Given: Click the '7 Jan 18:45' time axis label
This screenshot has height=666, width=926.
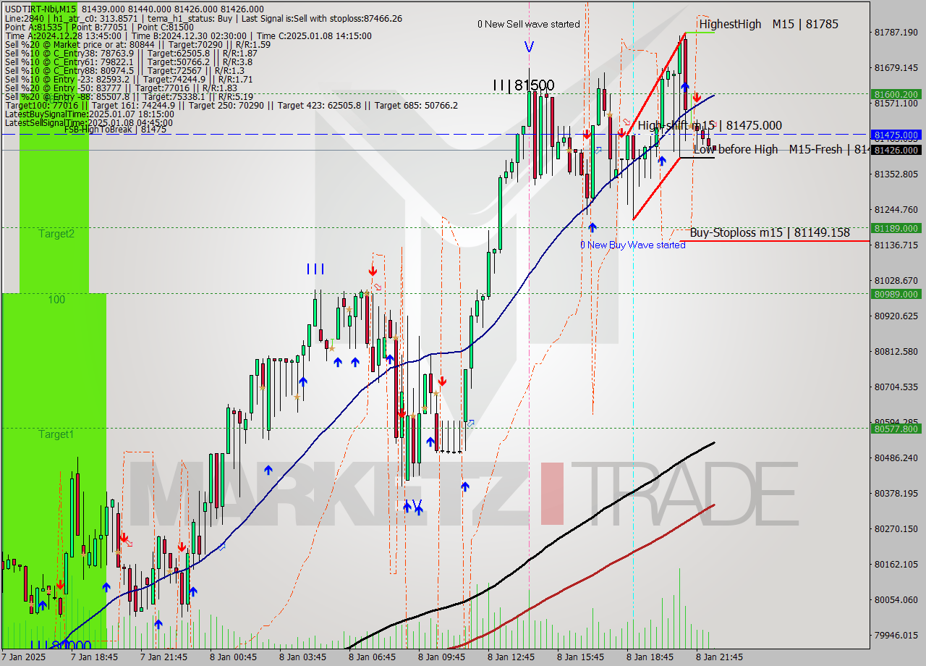Looking at the screenshot, I should tap(94, 657).
